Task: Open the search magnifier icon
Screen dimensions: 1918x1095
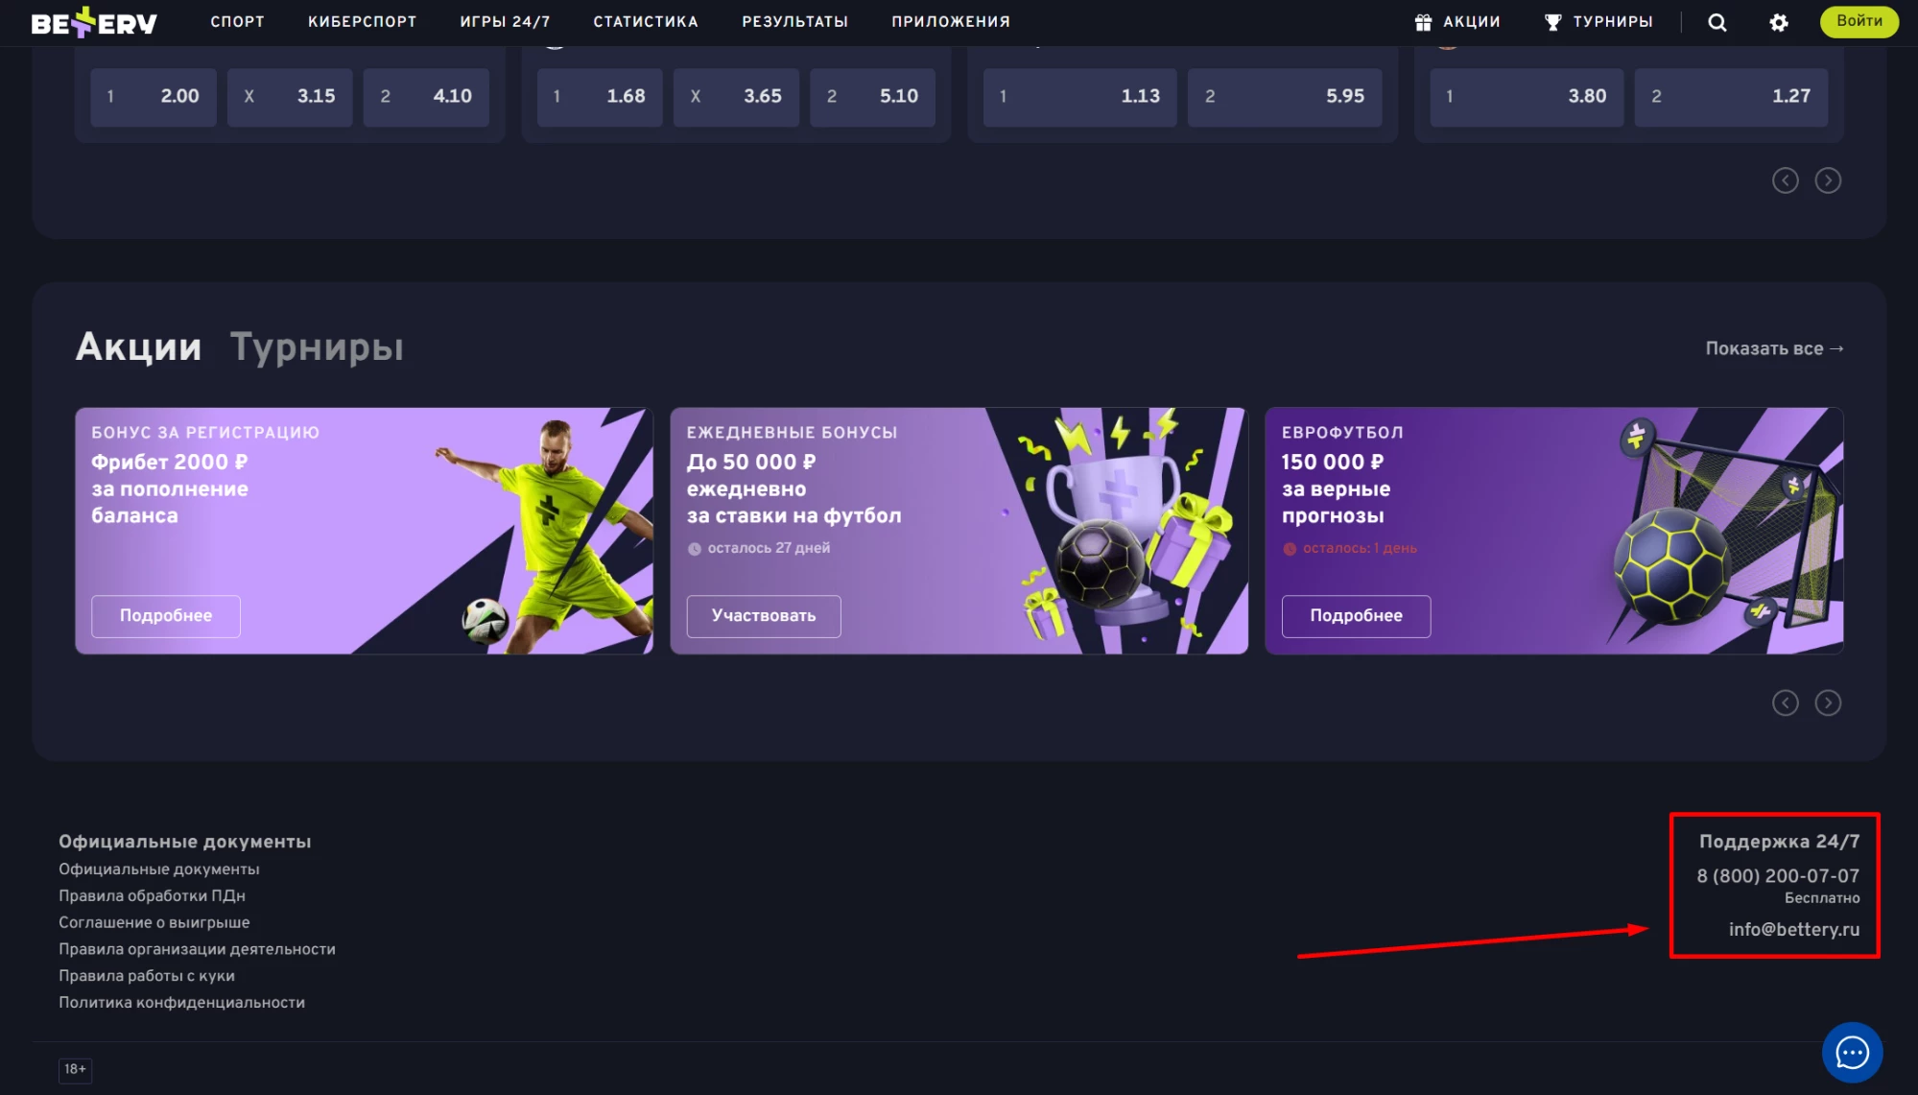Action: tap(1717, 22)
